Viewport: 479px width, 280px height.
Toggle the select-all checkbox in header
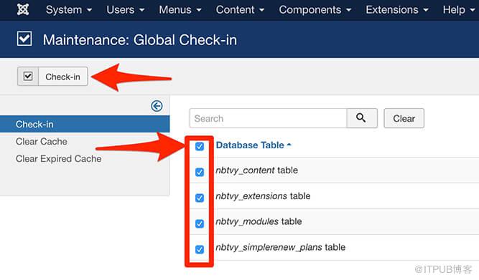[200, 146]
